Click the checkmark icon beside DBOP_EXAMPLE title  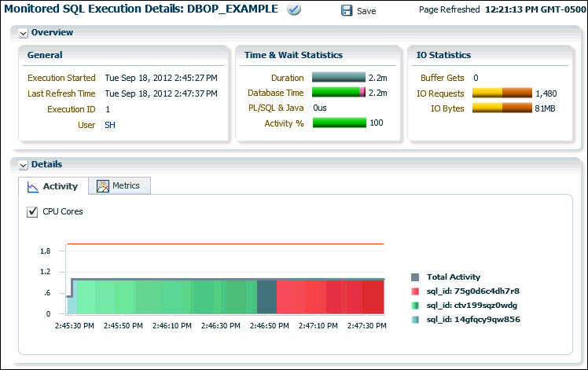[x=294, y=10]
